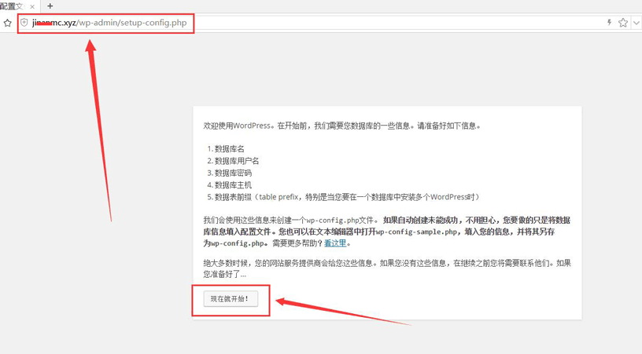This screenshot has width=642, height=354.
Task: Click the wp-config-sample.php text
Action: click(416, 232)
